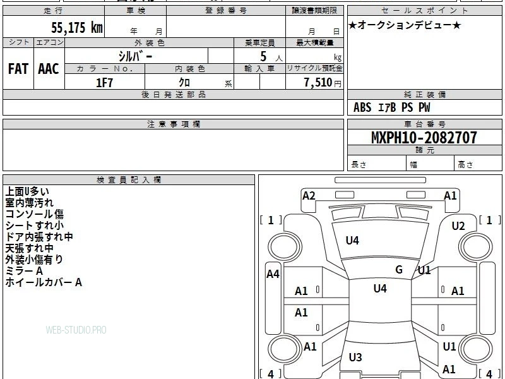Screen dimensions: 505x379
Task: Click the U2 mark on the front fender
Action: pyautogui.click(x=458, y=226)
